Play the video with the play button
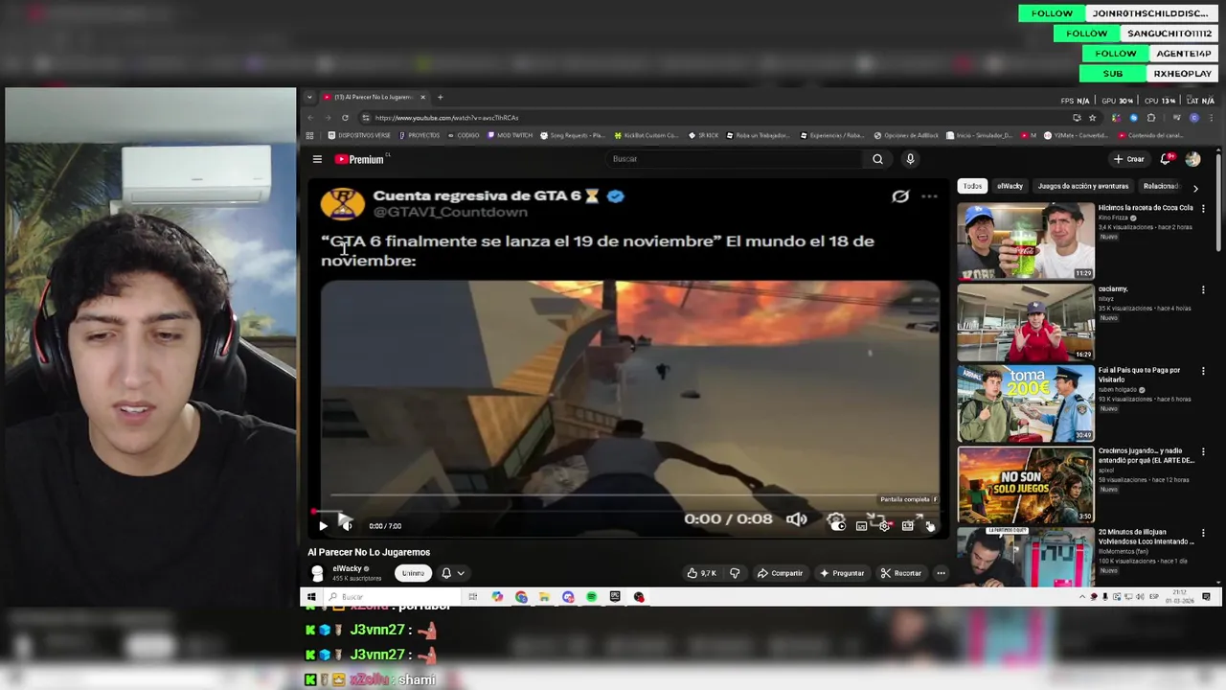This screenshot has height=690, width=1226. pyautogui.click(x=323, y=525)
